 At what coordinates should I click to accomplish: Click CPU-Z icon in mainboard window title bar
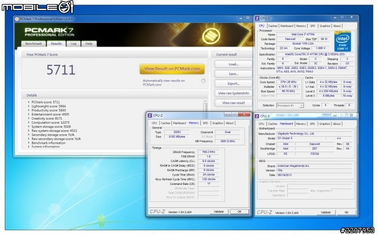pos(257,116)
